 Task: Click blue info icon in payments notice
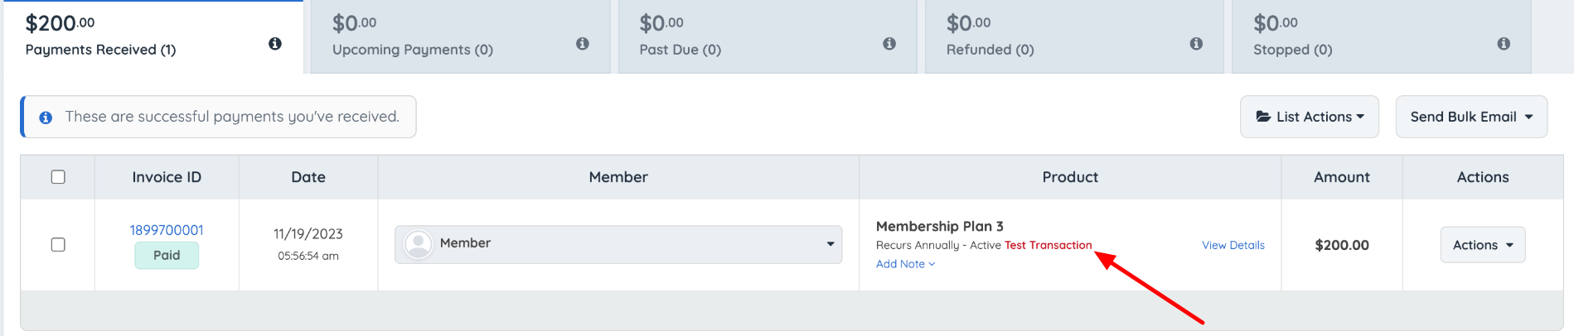(46, 118)
